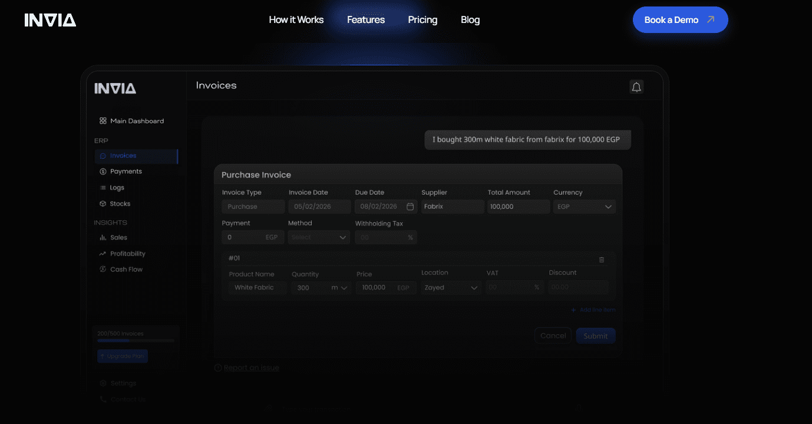Open the payment Method dropdown
This screenshot has height=424, width=812.
pyautogui.click(x=318, y=237)
